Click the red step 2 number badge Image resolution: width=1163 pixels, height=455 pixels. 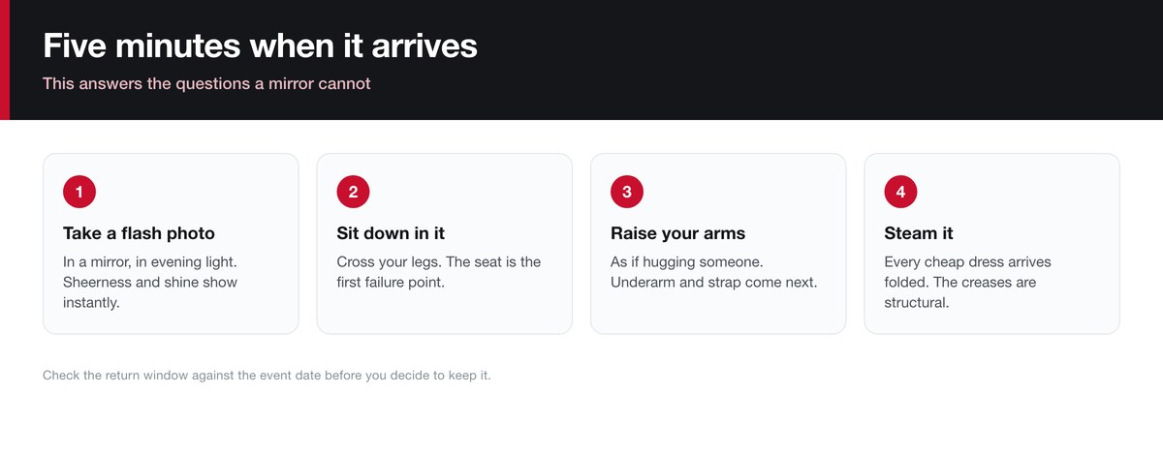tap(353, 192)
